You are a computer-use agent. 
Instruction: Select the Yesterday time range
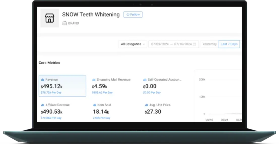click(210, 44)
